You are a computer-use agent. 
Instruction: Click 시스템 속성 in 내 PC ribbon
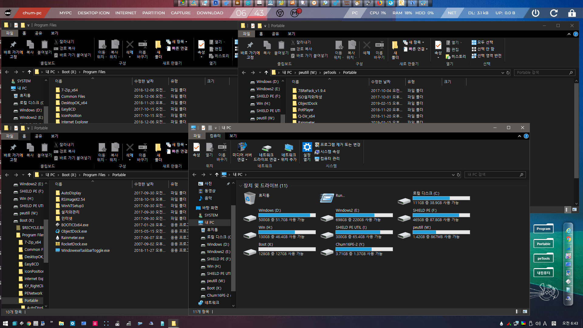point(327,152)
